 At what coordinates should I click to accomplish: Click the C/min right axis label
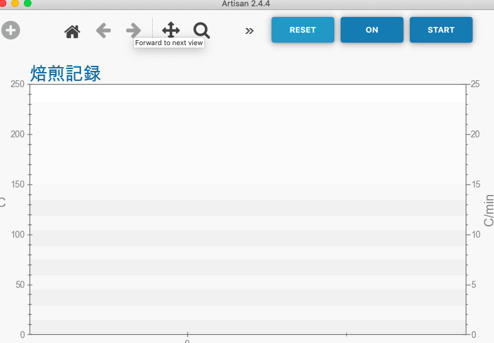click(488, 210)
